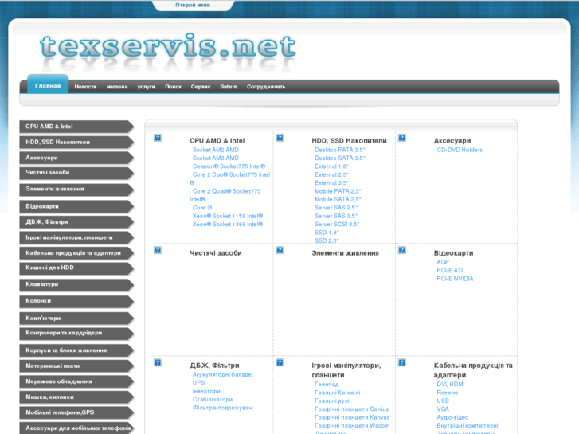Click the image placeholder icon beside ДБЖ, Фільтри category
Image resolution: width=579 pixels, height=434 pixels.
pos(158,362)
